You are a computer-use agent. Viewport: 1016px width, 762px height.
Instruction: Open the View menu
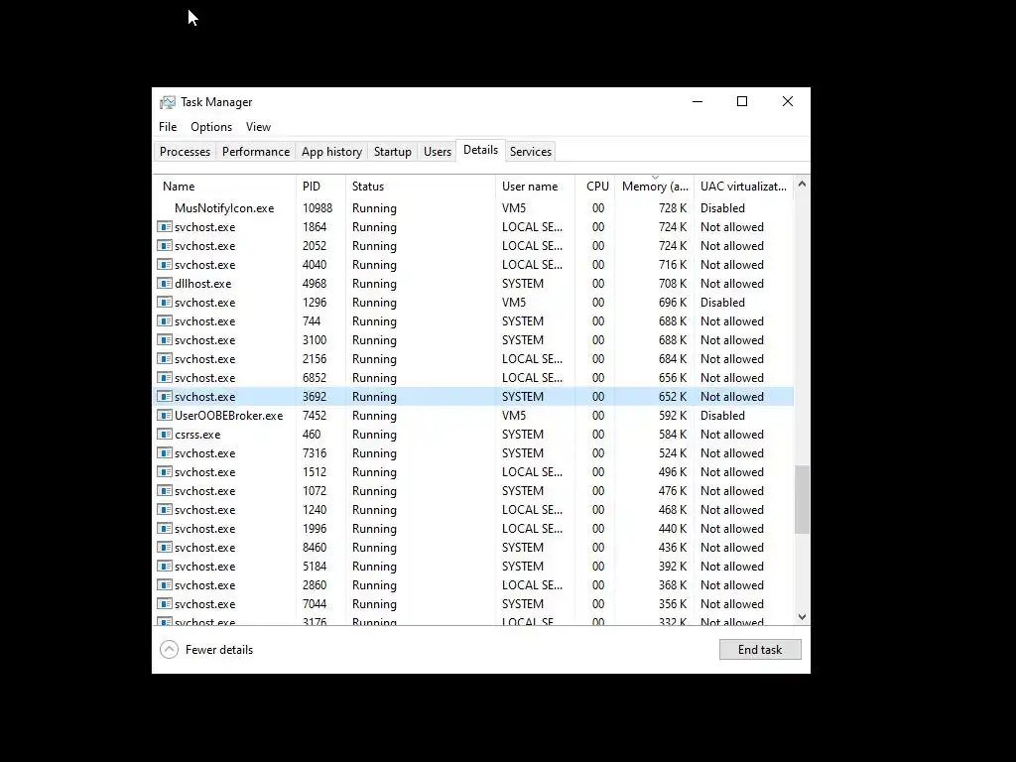click(x=258, y=127)
